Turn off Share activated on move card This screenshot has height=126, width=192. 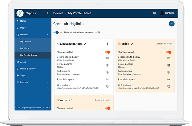point(108,108)
